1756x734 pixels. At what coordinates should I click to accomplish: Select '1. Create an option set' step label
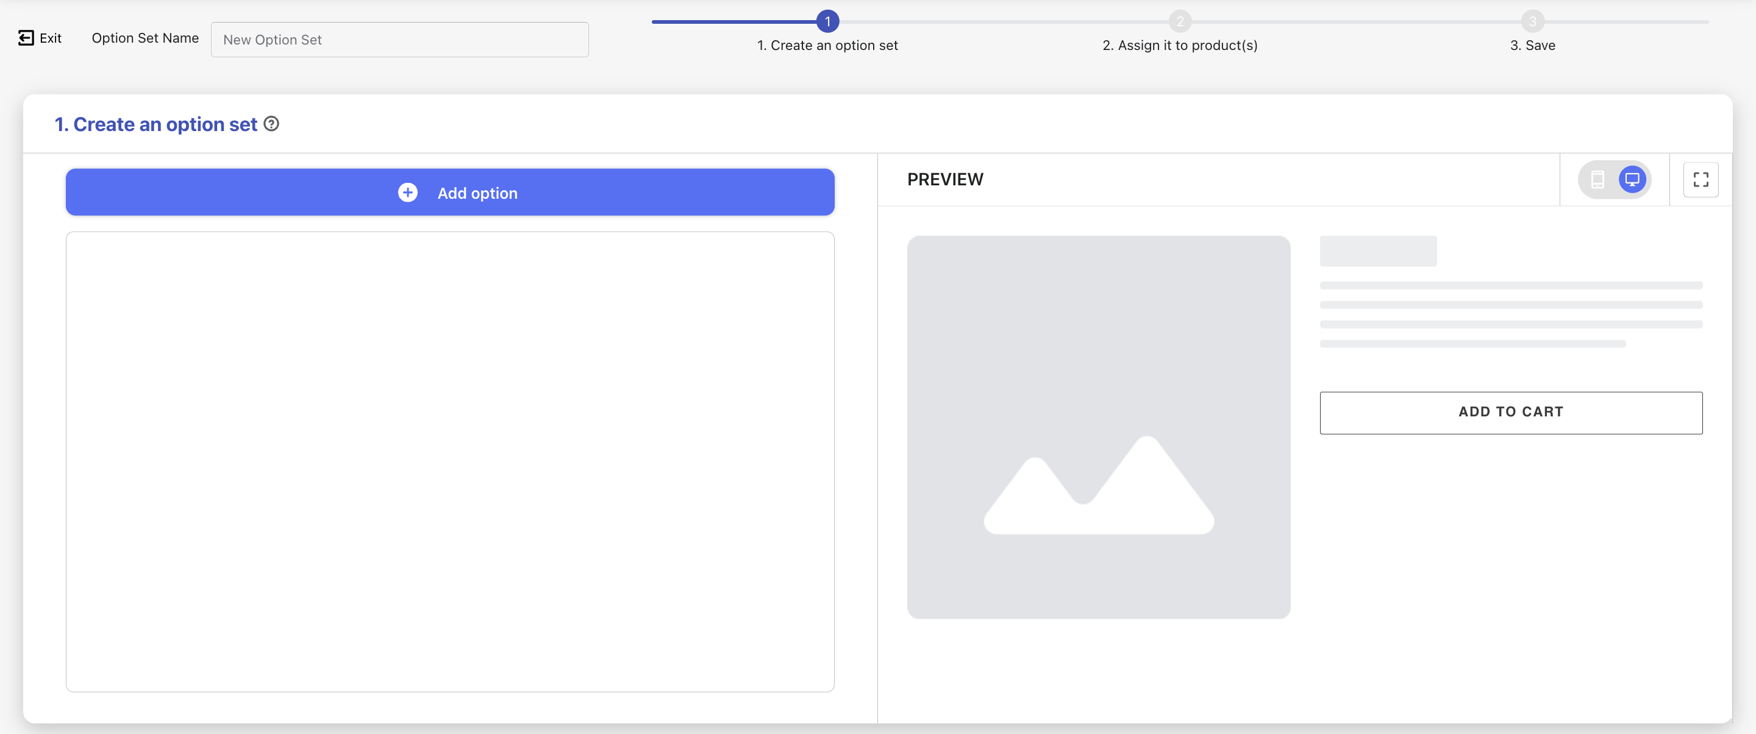[x=827, y=46]
